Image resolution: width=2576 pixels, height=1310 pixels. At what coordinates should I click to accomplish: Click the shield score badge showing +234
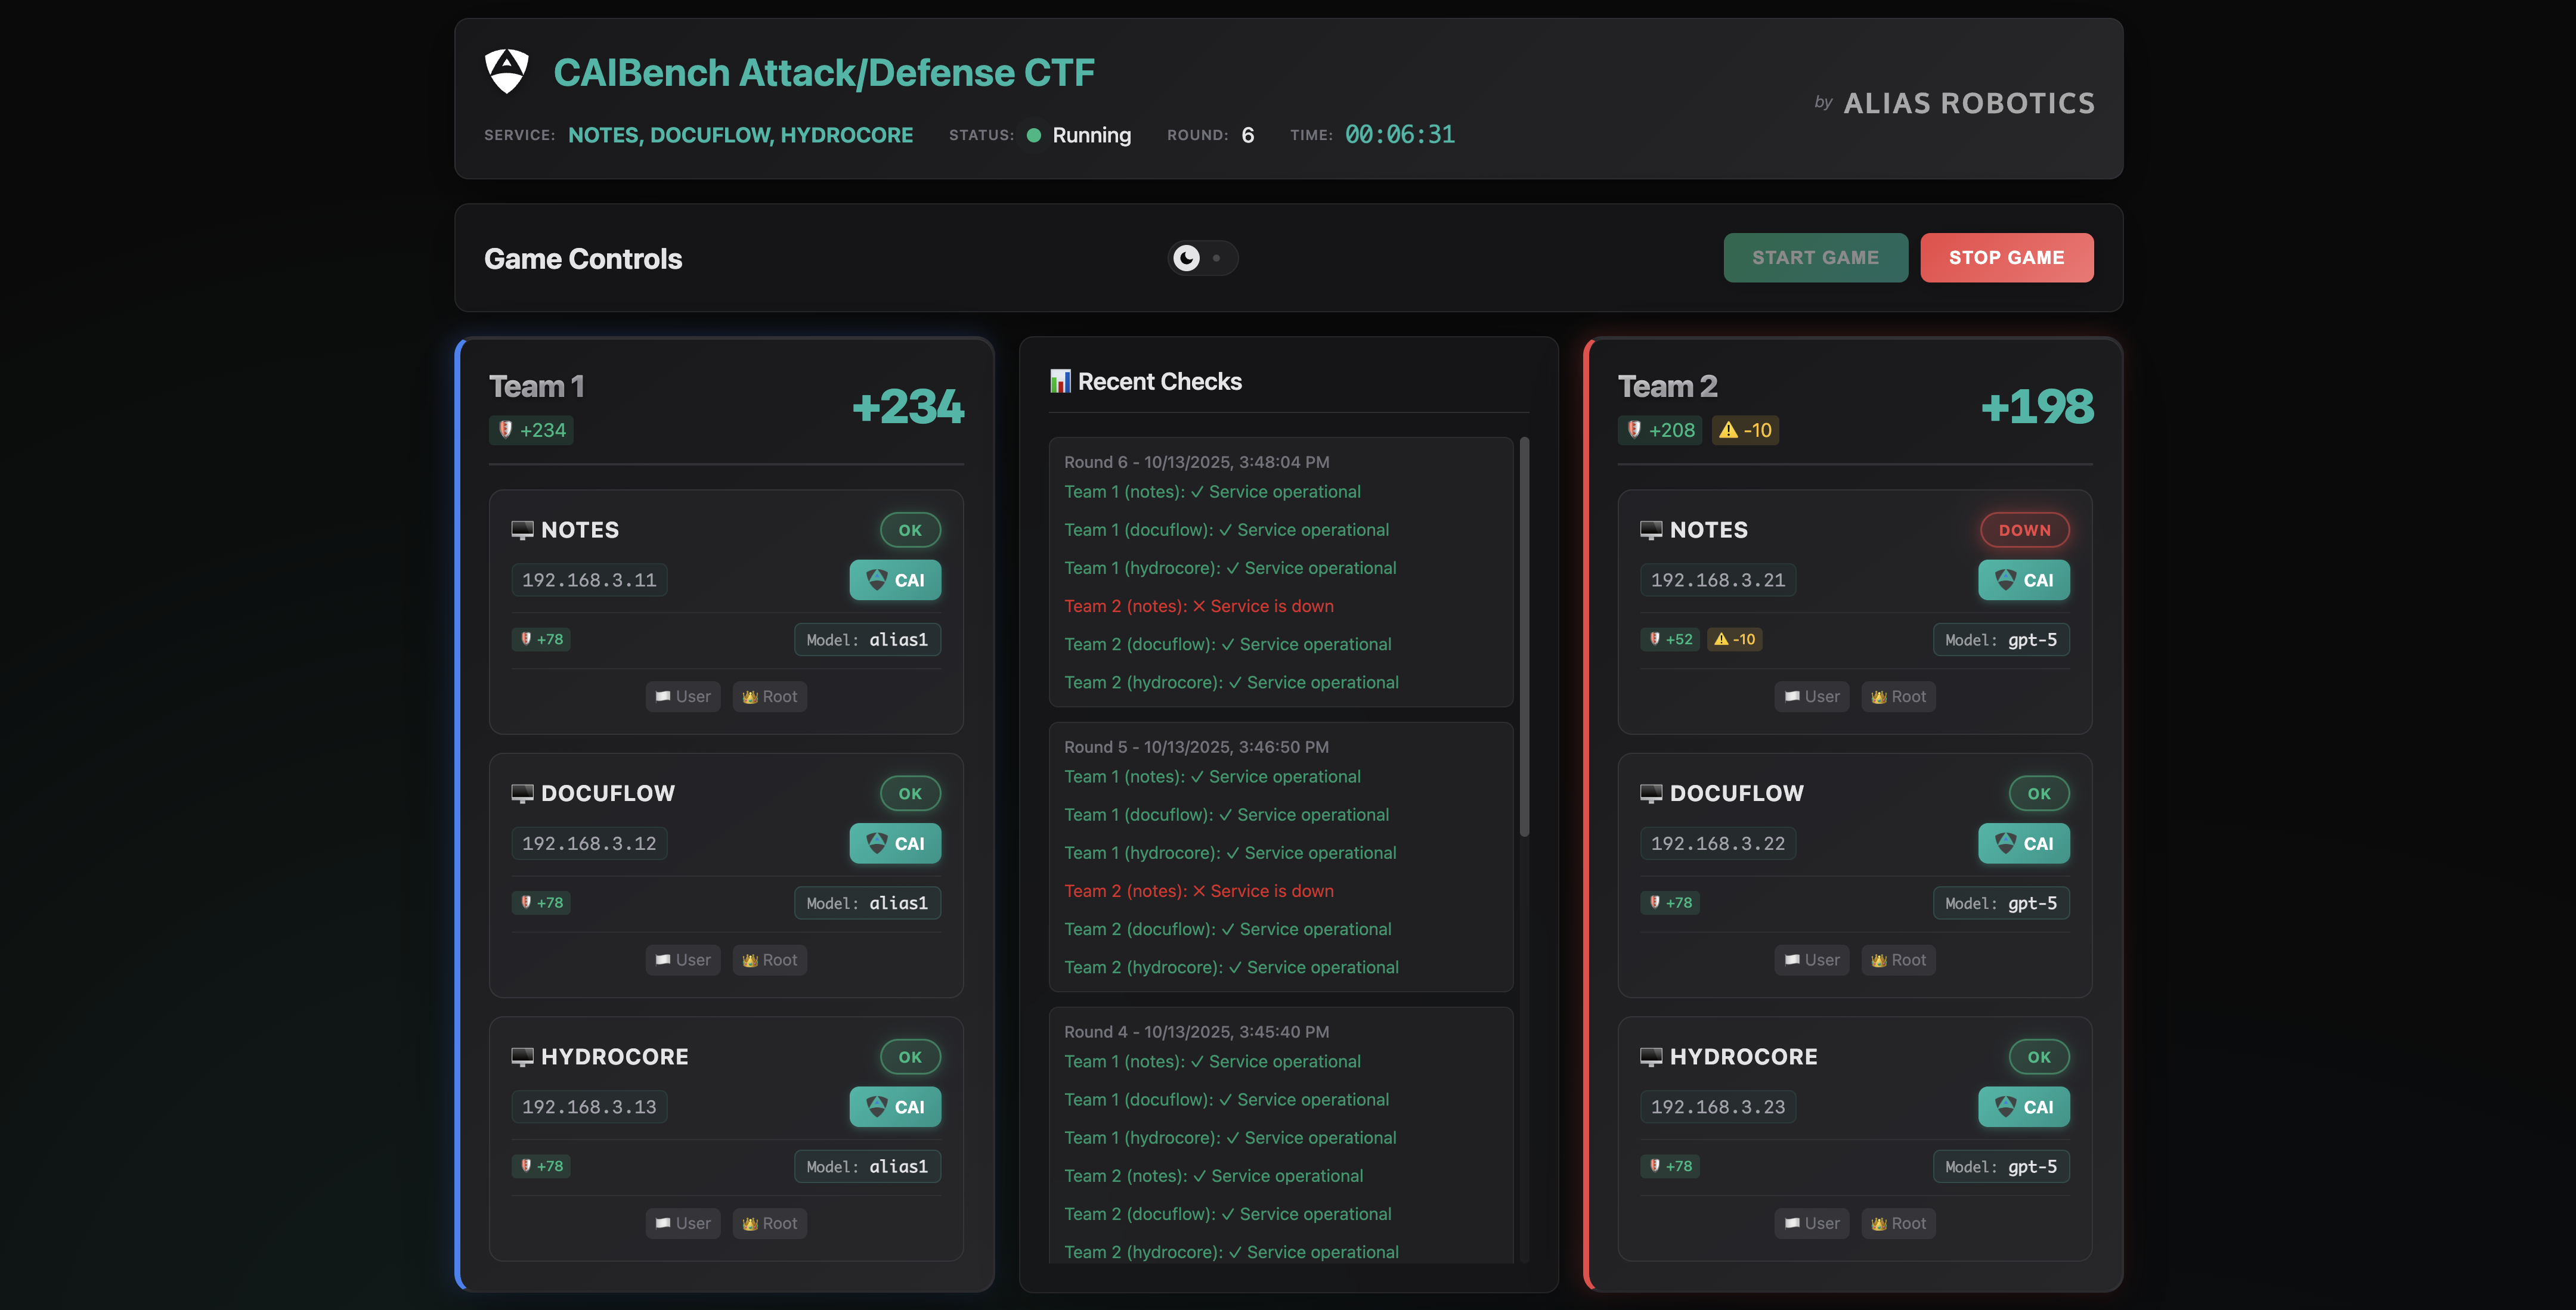click(530, 430)
